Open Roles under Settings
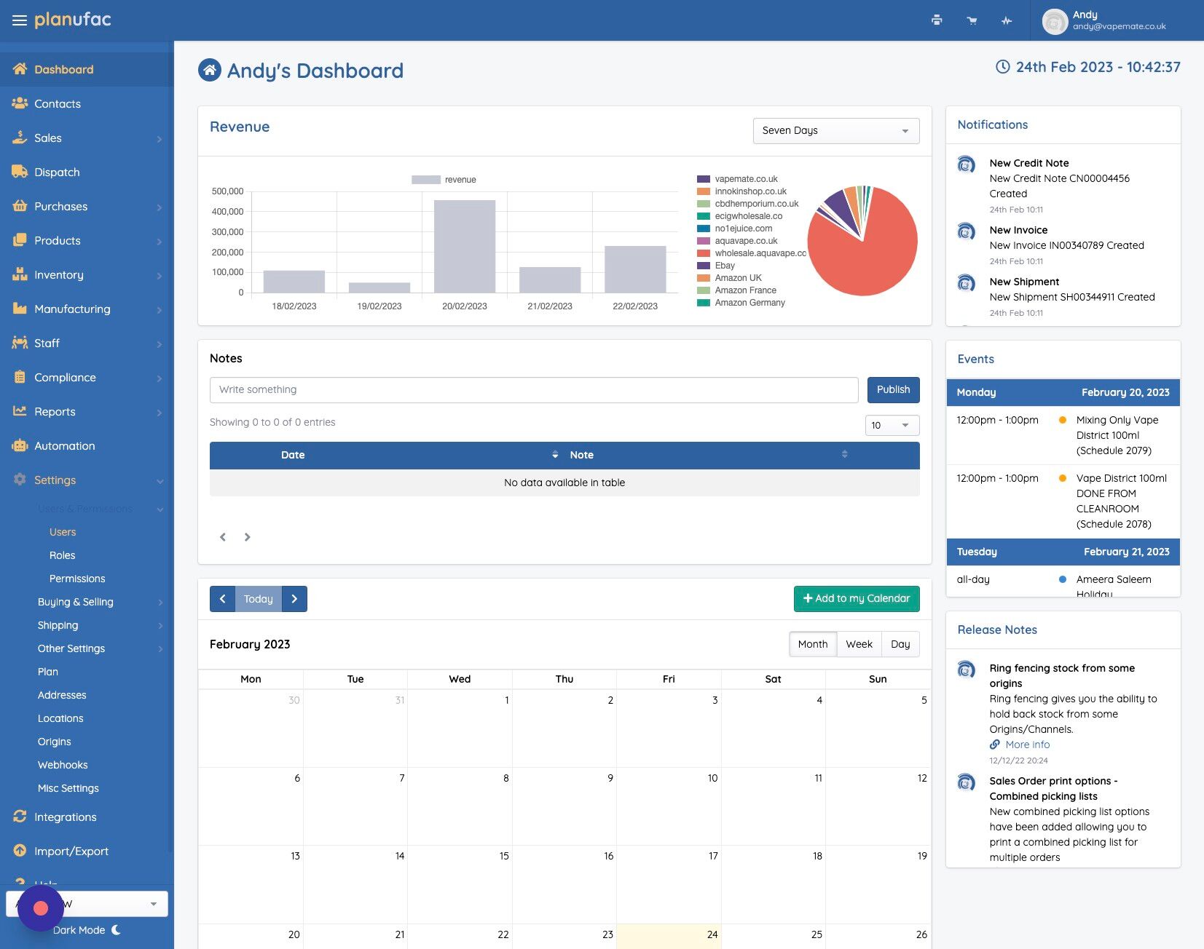1204x949 pixels. (x=63, y=555)
